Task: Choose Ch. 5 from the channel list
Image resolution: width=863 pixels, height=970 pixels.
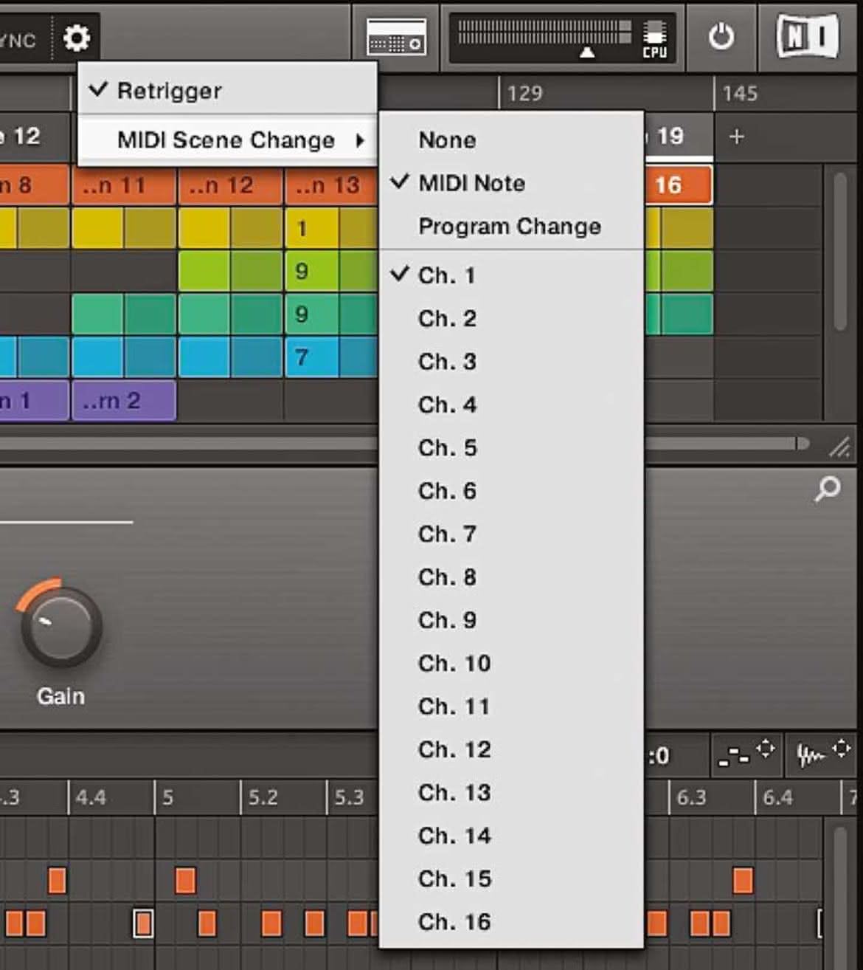Action: (511, 447)
